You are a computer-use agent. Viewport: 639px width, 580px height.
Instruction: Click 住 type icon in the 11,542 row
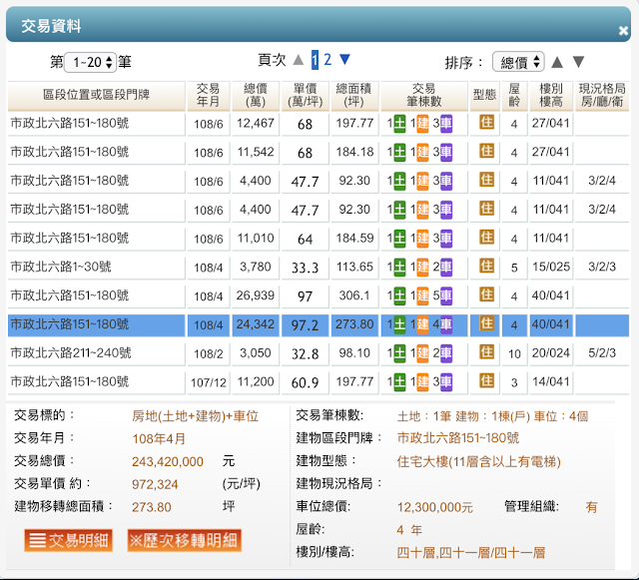point(486,151)
